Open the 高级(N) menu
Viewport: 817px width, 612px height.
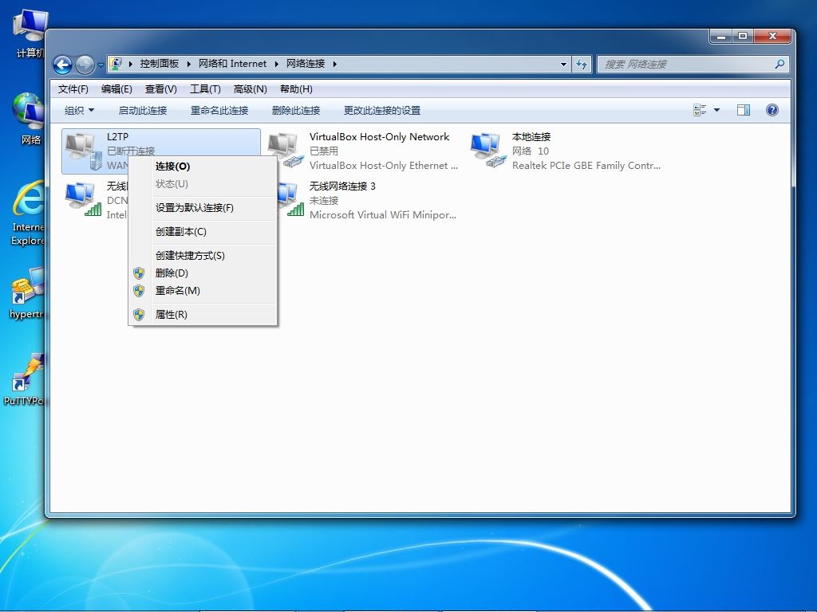pos(250,89)
